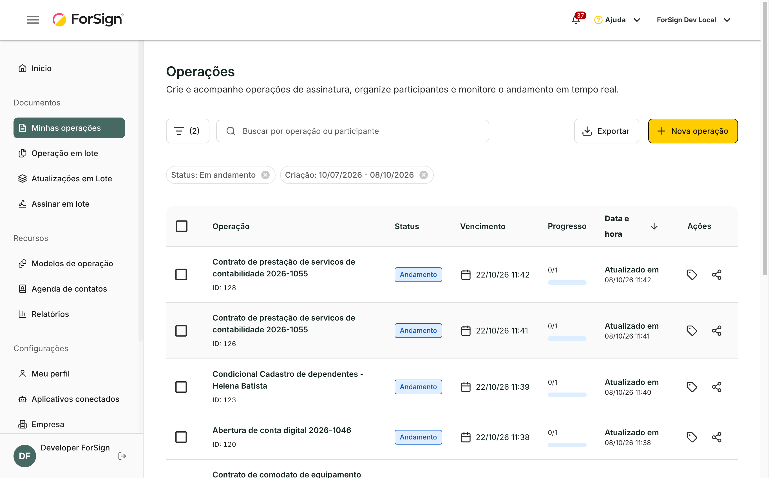Open Minhas operações in sidebar
The width and height of the screenshot is (769, 478).
(x=69, y=128)
